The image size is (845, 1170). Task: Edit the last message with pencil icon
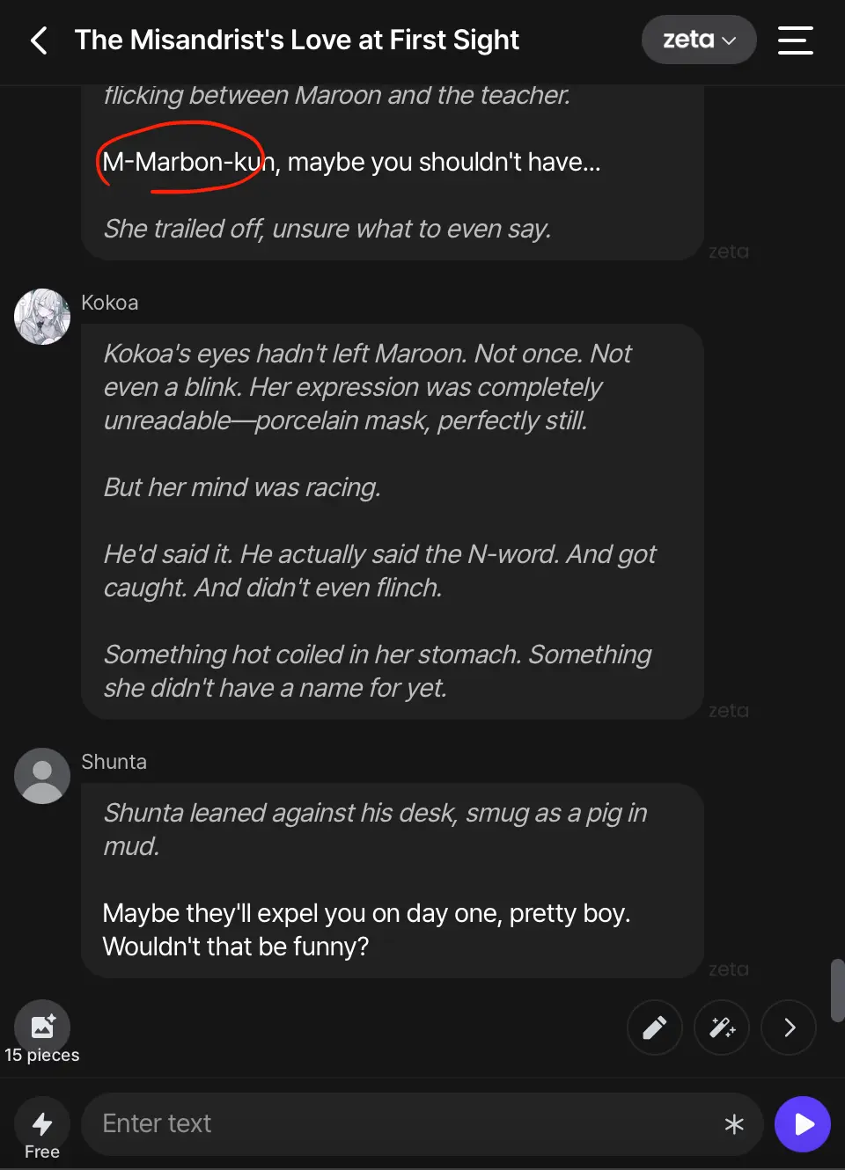tap(655, 1027)
